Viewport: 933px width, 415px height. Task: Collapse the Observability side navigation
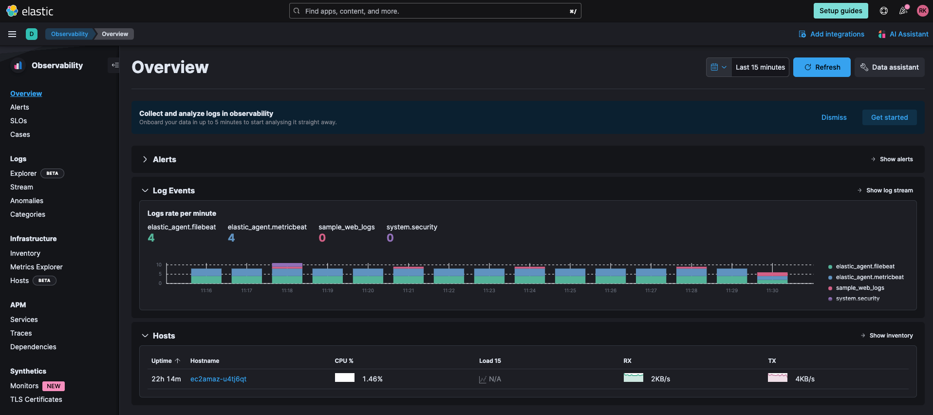click(x=114, y=65)
